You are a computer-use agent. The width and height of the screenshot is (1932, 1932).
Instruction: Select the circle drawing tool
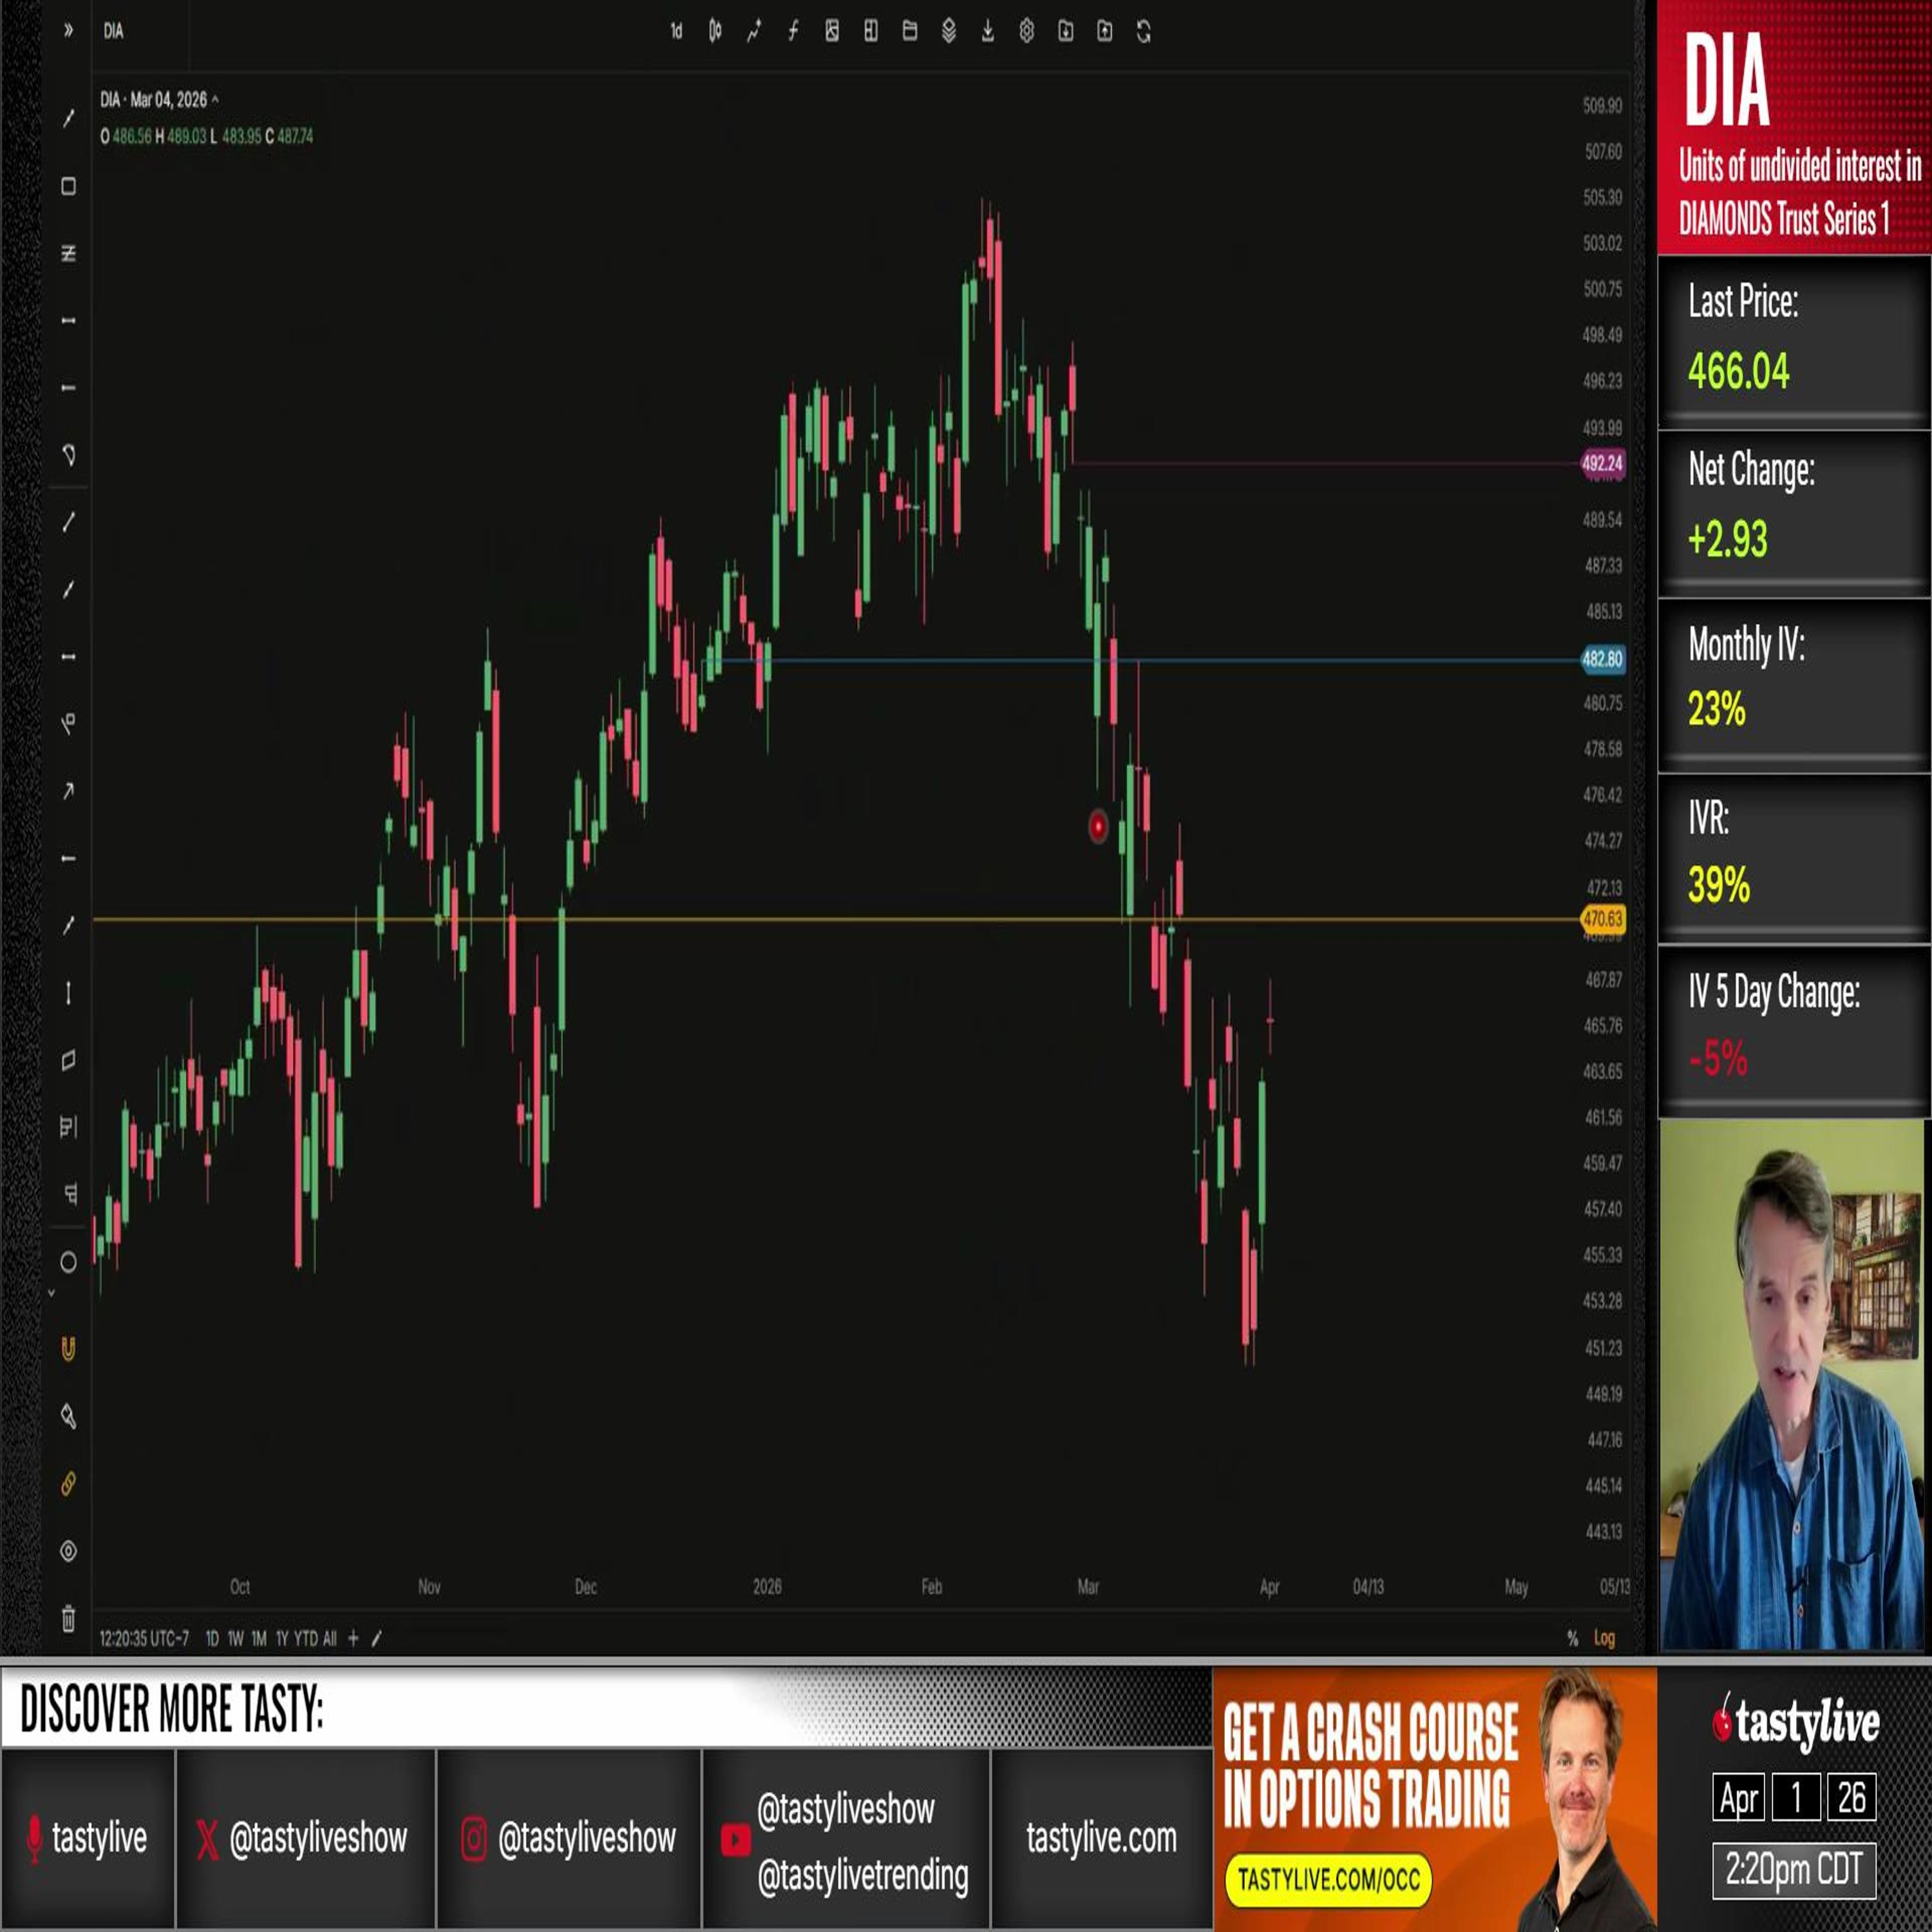tap(68, 1263)
